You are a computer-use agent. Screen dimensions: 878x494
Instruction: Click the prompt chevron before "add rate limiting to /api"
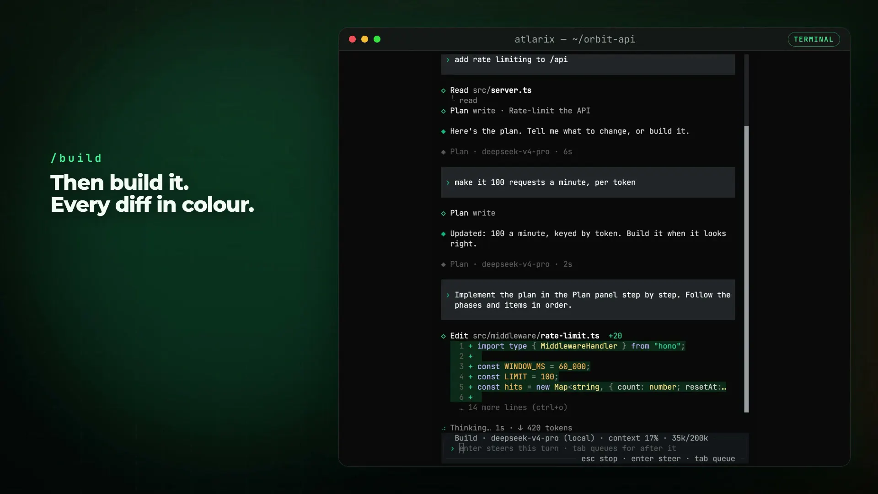448,60
